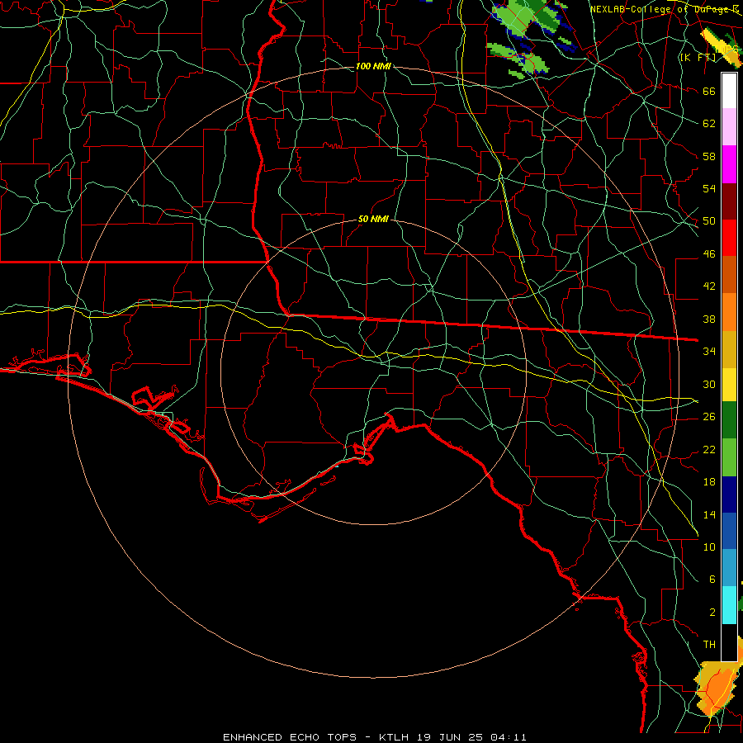
Task: Select the dark green 30 kft legend swatch
Action: pos(729,420)
